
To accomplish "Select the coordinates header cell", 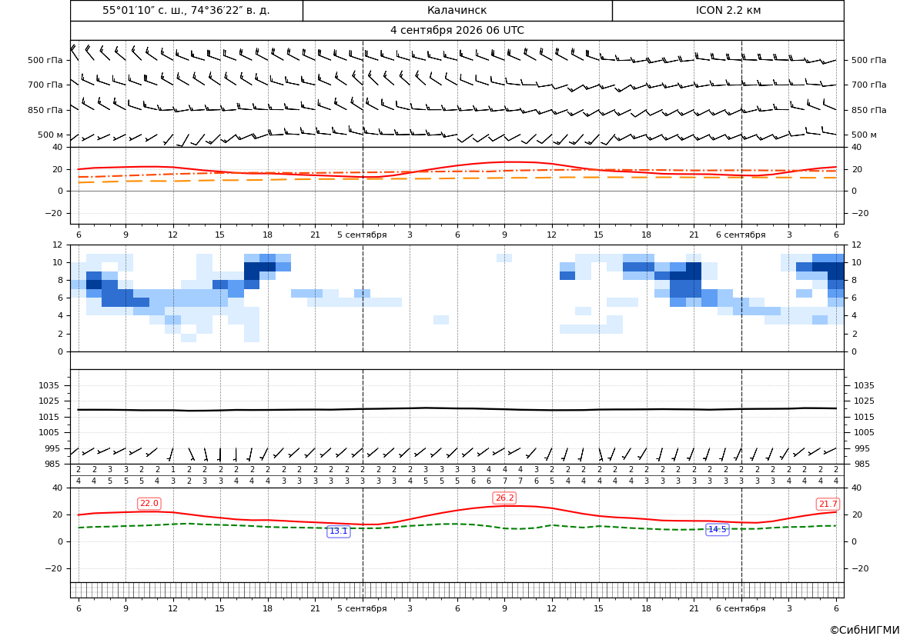I will 186,10.
